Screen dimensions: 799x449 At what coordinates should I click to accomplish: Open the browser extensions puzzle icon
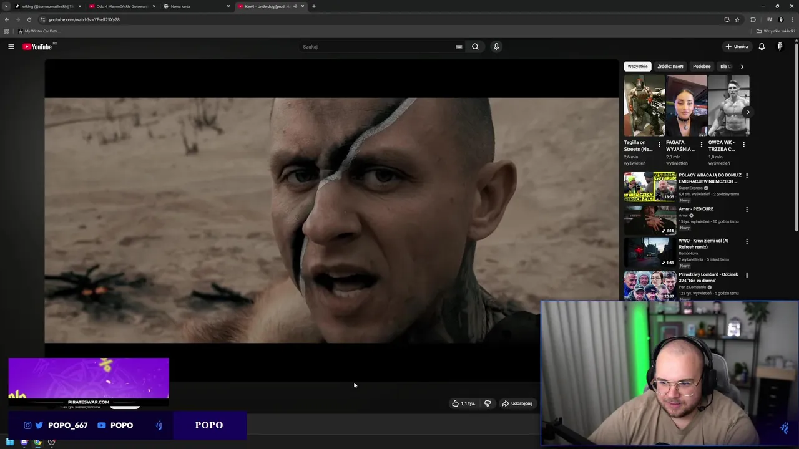(x=753, y=19)
